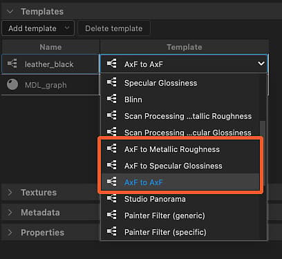Choose AxF to Metallic Roughness template
This screenshot has height=259, width=282.
(180, 149)
